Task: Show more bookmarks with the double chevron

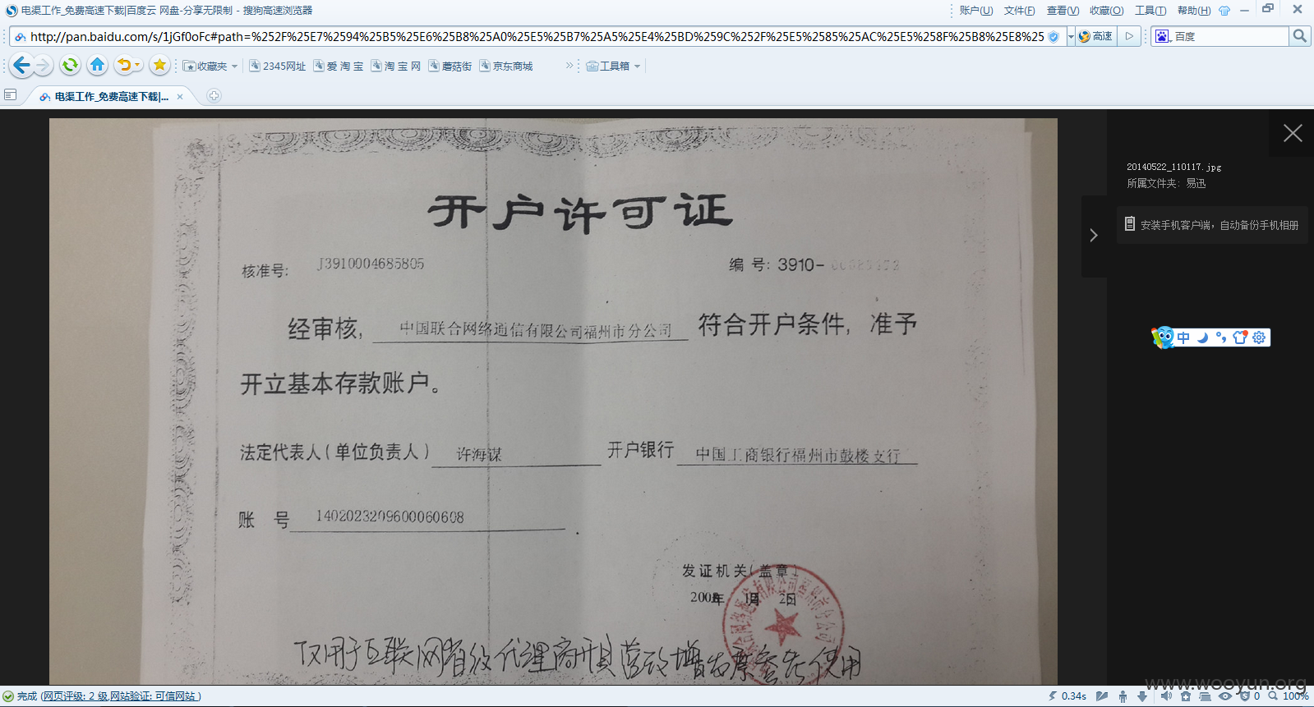Action: click(x=569, y=66)
